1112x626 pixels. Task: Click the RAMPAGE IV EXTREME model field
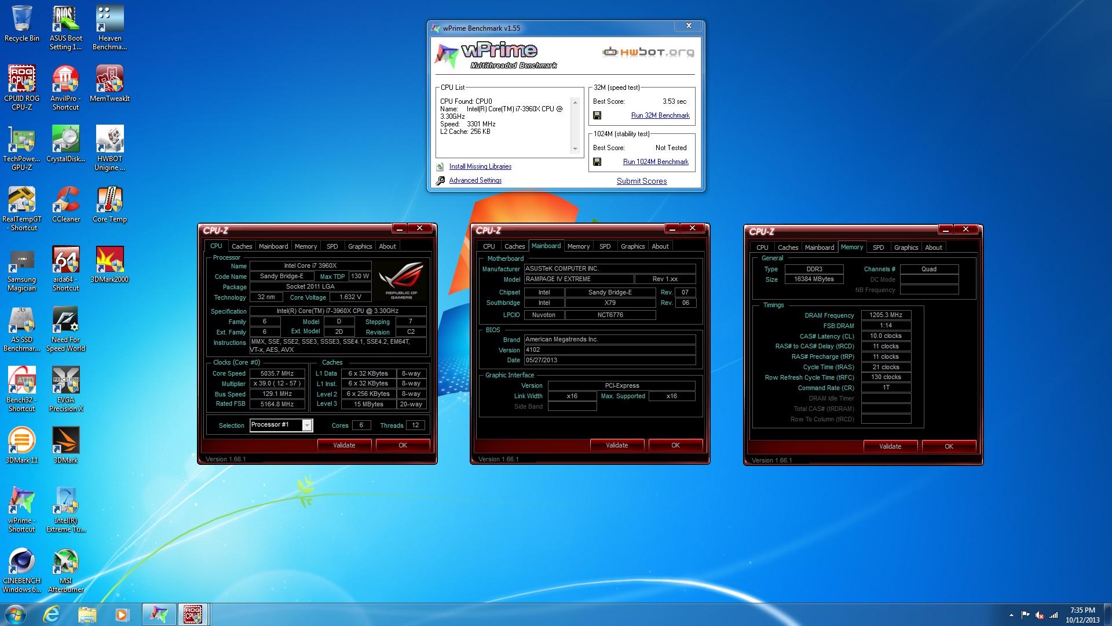(x=579, y=279)
